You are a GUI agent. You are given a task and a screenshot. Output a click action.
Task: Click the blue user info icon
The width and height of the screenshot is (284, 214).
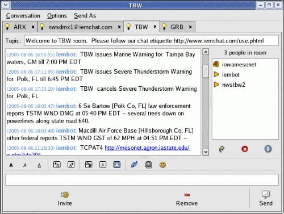tap(268, 149)
